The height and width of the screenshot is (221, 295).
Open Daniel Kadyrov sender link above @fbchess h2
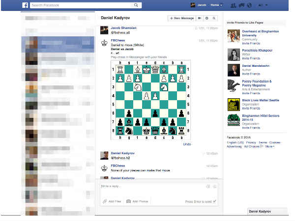(122, 153)
